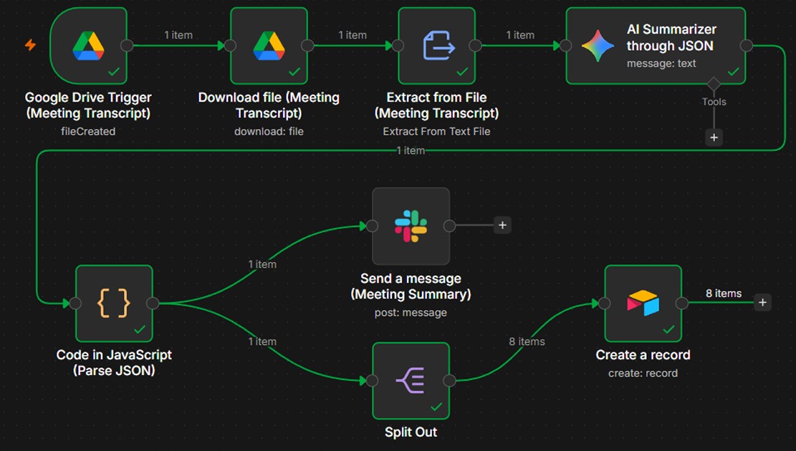This screenshot has height=451, width=796.
Task: Click "8 items" label after Create a record
Action: click(x=724, y=294)
